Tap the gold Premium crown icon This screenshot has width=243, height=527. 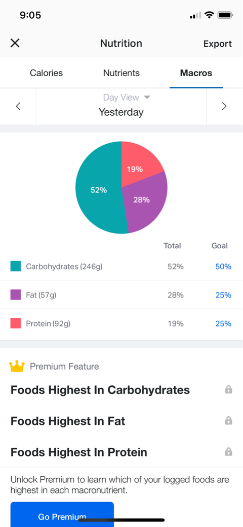point(17,367)
